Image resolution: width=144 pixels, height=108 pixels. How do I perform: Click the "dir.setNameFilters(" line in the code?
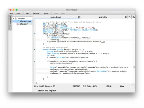(69, 28)
